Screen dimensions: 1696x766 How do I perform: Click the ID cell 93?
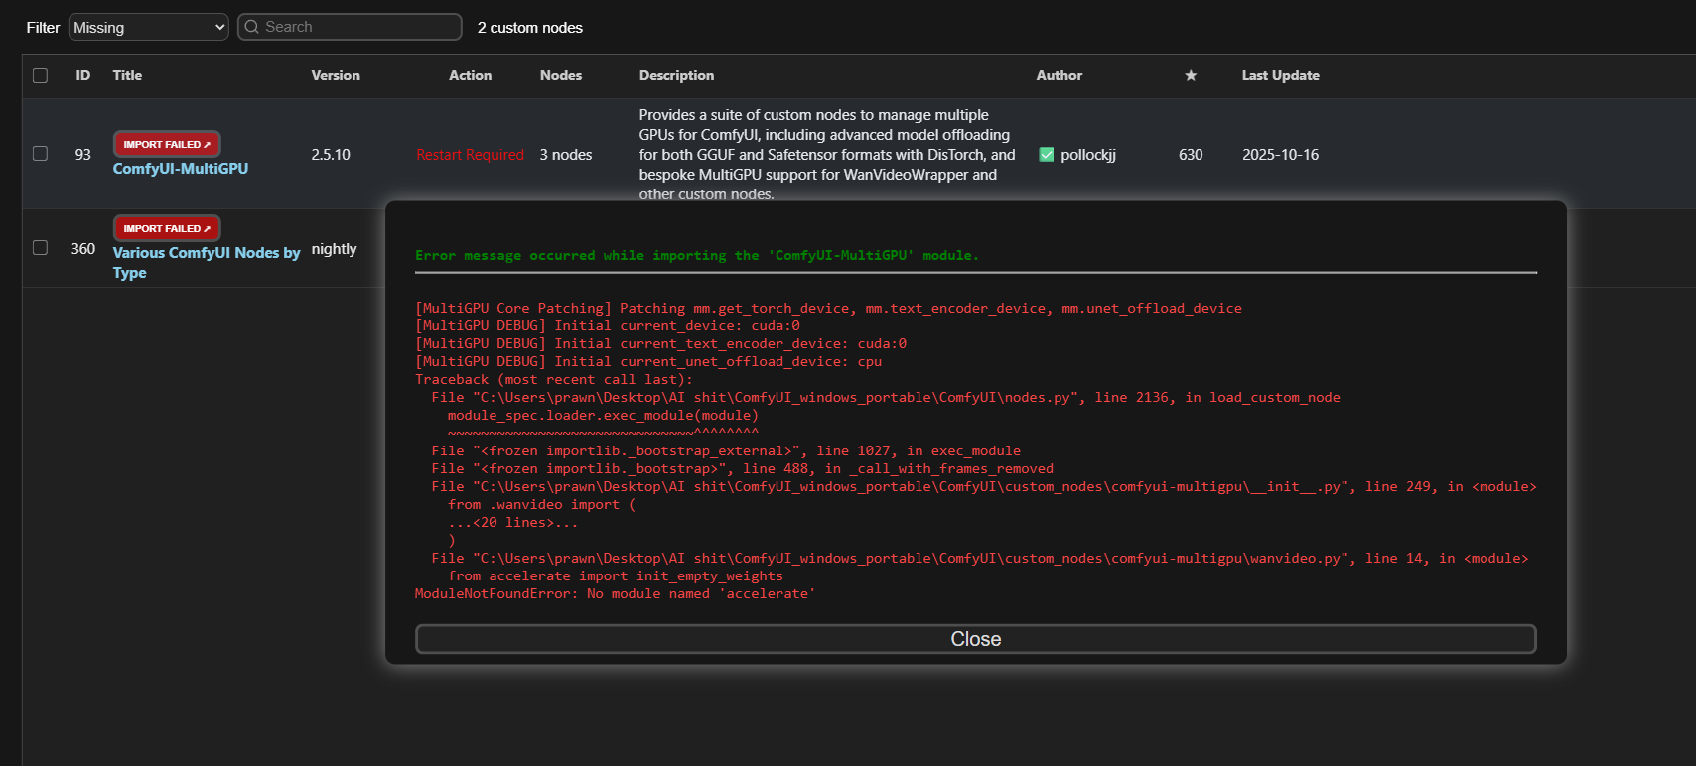83,155
